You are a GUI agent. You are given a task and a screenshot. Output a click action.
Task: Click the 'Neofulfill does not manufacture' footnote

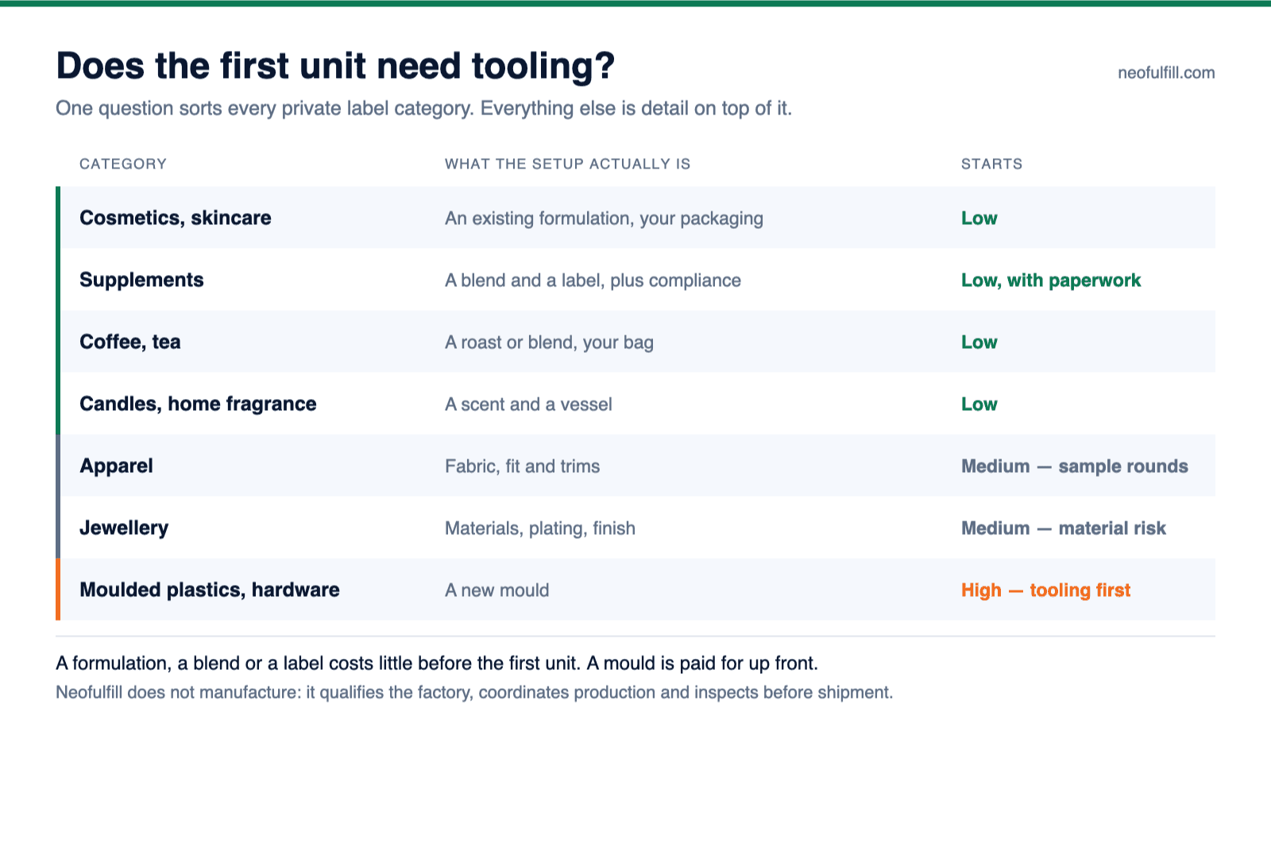tap(474, 692)
